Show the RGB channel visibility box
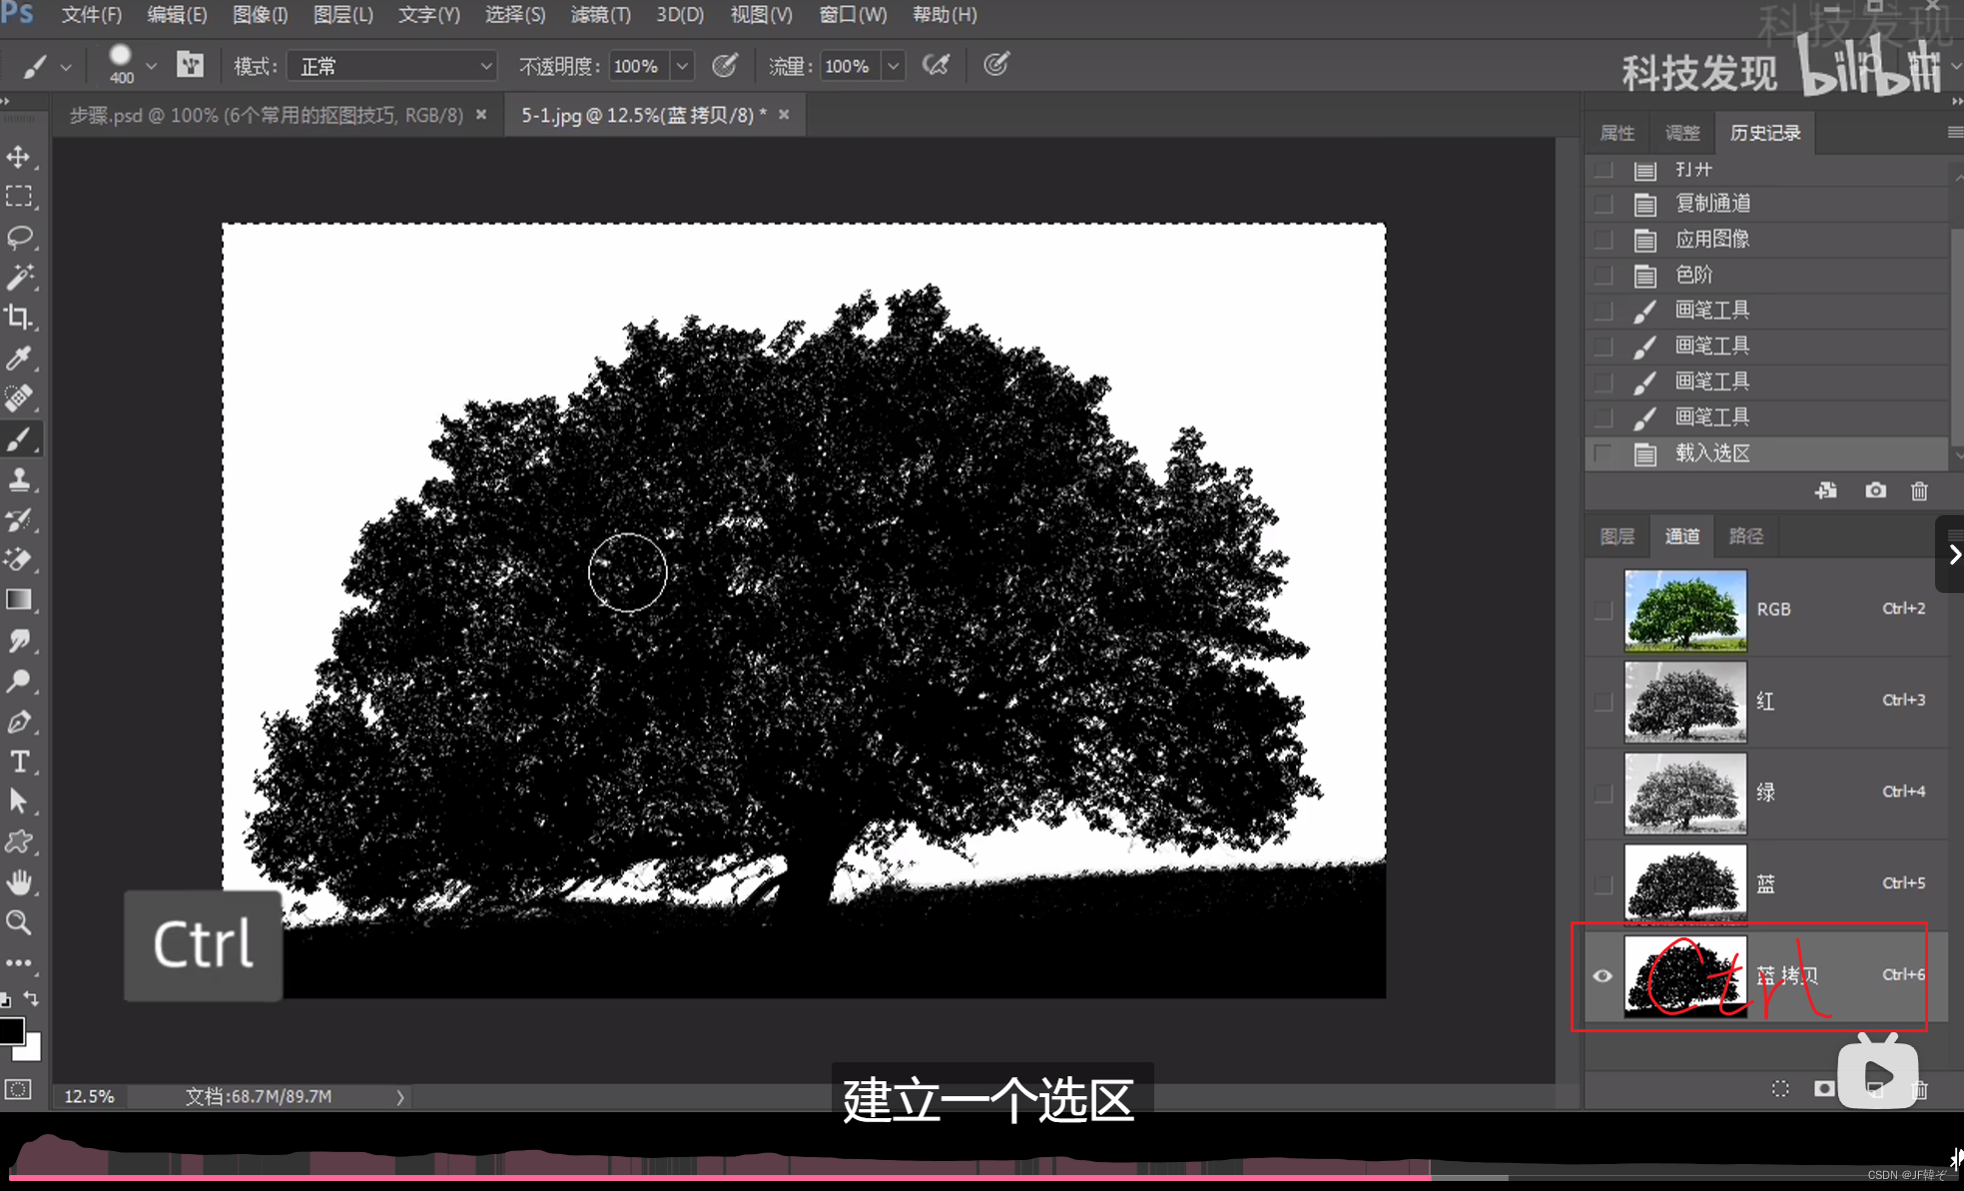The image size is (1964, 1191). (x=1603, y=609)
